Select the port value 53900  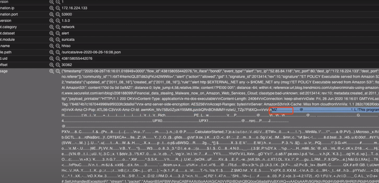(67, 14)
